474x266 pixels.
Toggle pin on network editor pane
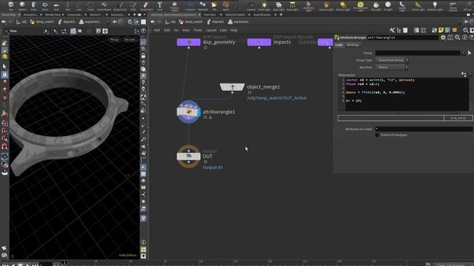point(467,21)
